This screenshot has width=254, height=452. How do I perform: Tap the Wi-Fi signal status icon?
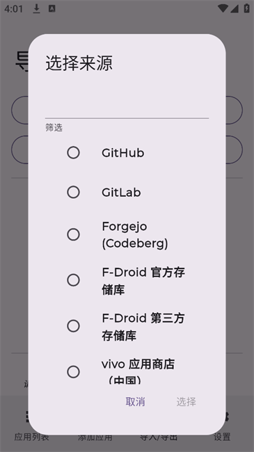(x=223, y=8)
